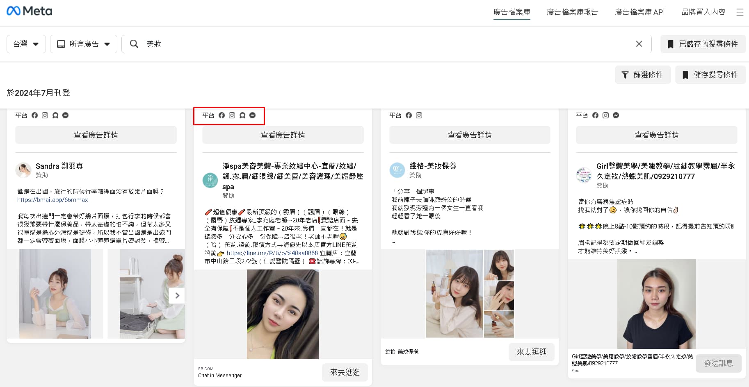This screenshot has width=749, height=387.
Task: View ad details for Sandra 鄭羽真 ad
Action: (x=96, y=135)
